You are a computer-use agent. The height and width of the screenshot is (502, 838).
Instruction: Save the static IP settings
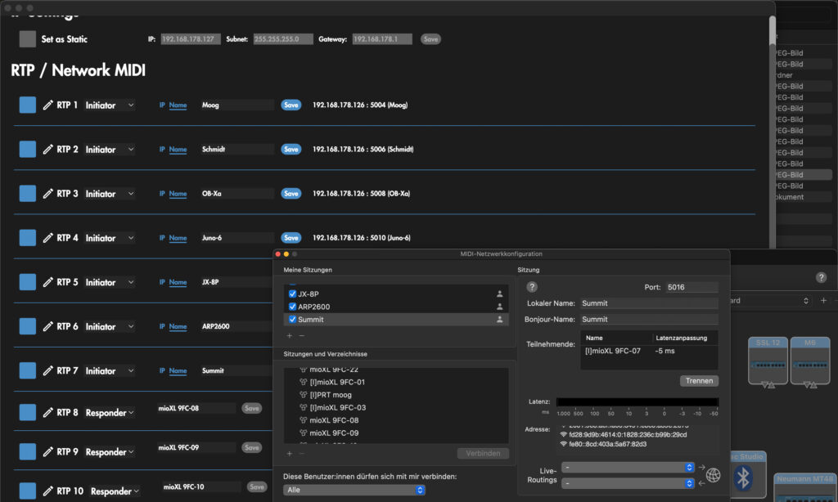click(x=430, y=39)
